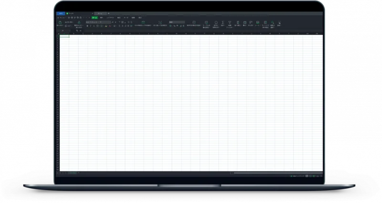Click Wrap Text (折り返して全体を表示) icon
The width and height of the screenshot is (382, 203).
point(160,22)
